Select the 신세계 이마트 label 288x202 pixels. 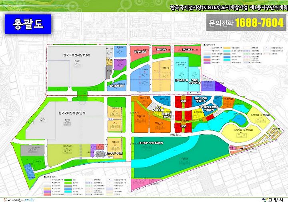tap(115, 153)
